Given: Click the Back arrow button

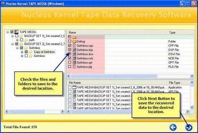Looking at the screenshot, I should point(173,127).
